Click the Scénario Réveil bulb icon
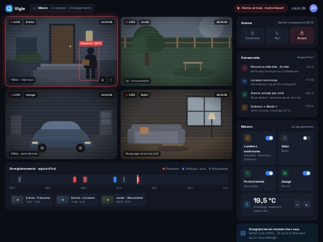The height and width of the screenshot is (242, 323). pos(244,108)
